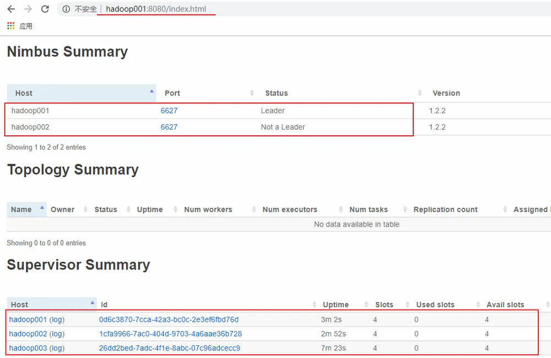The height and width of the screenshot is (358, 551).
Task: Select the 7m 23s uptime value
Action: (x=333, y=348)
